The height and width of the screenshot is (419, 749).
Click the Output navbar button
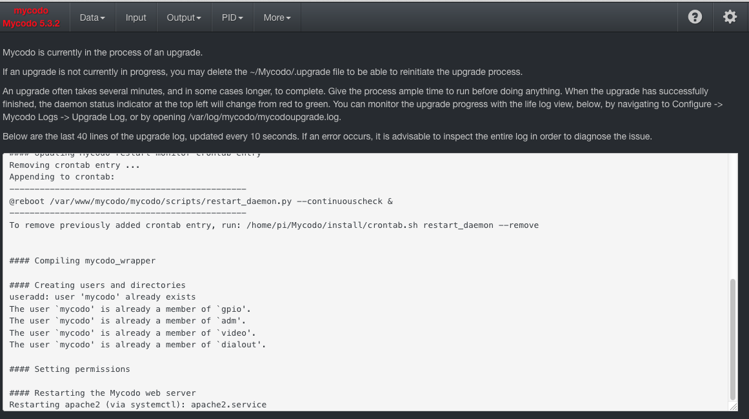pyautogui.click(x=184, y=17)
